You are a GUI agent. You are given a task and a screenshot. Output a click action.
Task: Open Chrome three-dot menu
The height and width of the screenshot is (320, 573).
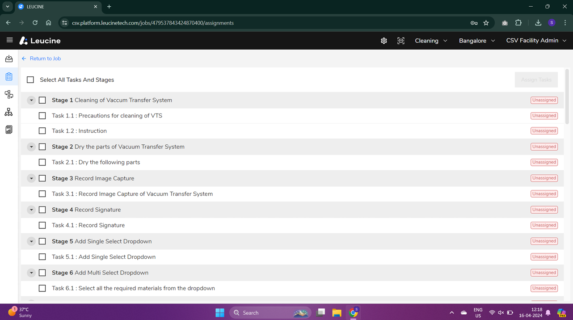click(565, 23)
